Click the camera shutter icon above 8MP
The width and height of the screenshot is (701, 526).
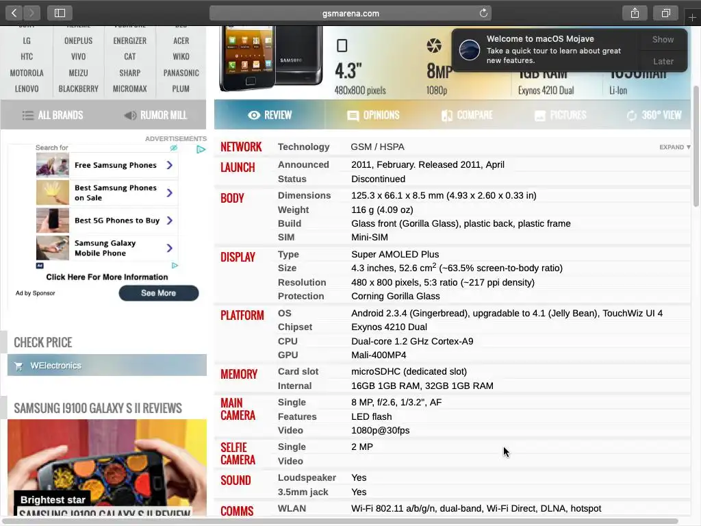point(434,45)
